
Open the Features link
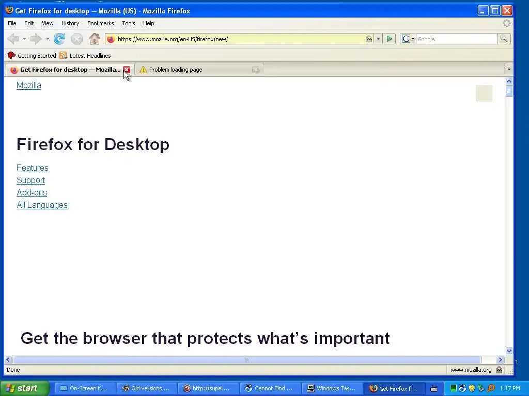33,168
